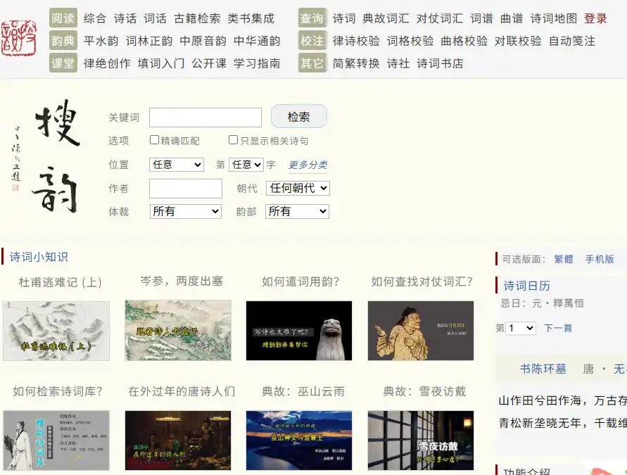
Task: Open 学习指南 page
Action: [x=257, y=63]
